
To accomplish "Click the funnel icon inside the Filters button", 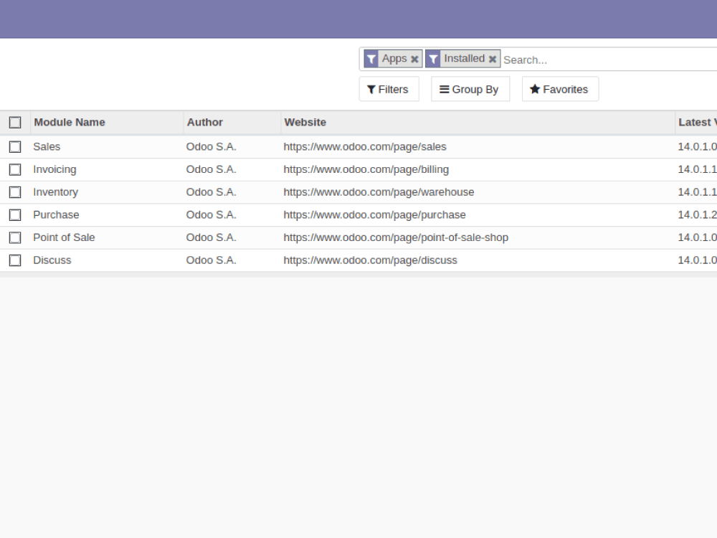I will click(x=371, y=89).
